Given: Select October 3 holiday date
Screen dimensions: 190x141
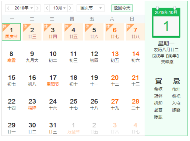Looking at the screenshot, I should (x=53, y=32).
